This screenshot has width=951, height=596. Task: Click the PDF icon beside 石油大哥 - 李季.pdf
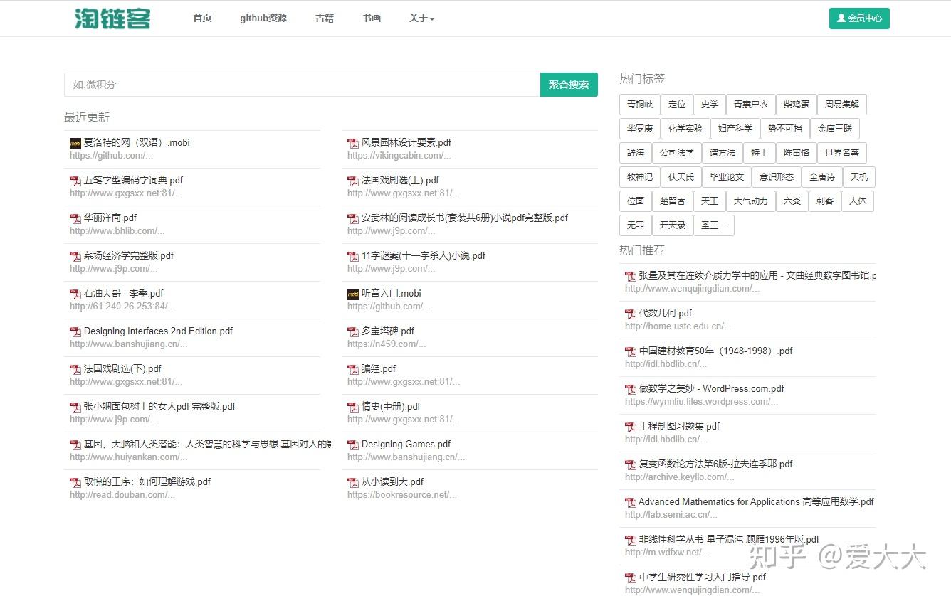click(75, 294)
